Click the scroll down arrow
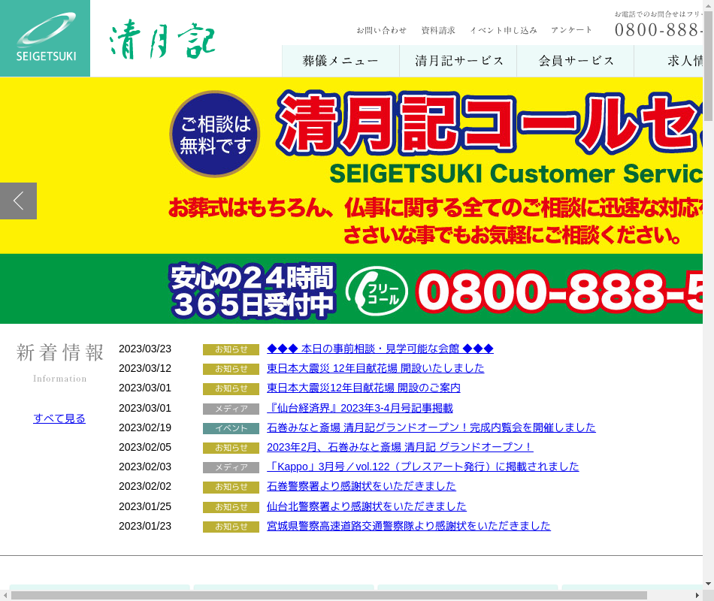This screenshot has height=601, width=714. point(708,584)
